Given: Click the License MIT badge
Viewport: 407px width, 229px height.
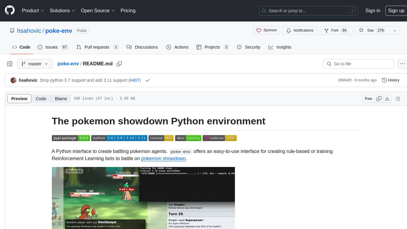Looking at the screenshot, I should 161,138.
